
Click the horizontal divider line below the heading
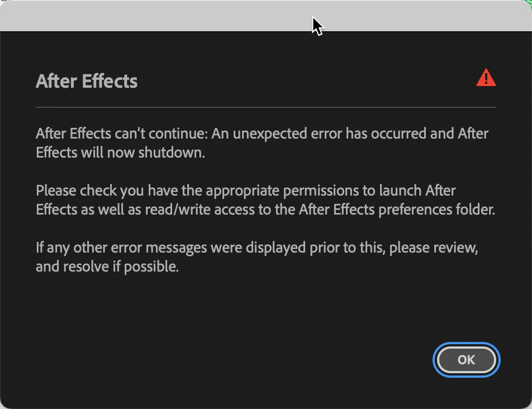pyautogui.click(x=266, y=107)
